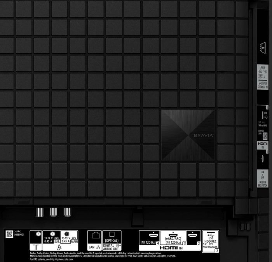This screenshot has width=272, height=262.
Task: Click the BRAVIA logo panel
Action: [188, 135]
